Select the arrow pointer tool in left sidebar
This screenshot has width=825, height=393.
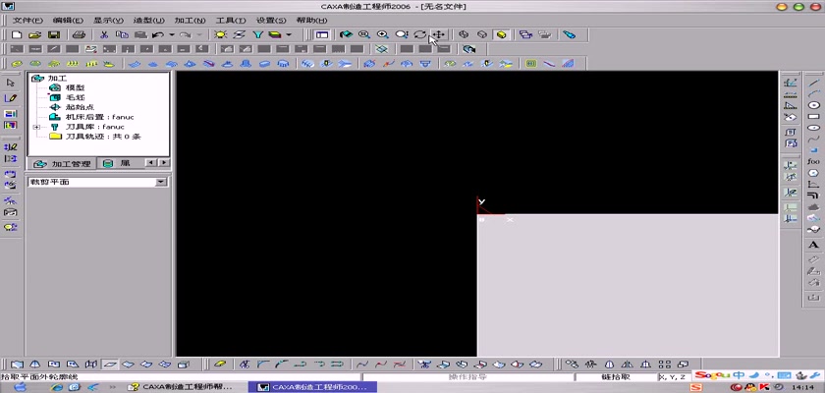(11, 84)
